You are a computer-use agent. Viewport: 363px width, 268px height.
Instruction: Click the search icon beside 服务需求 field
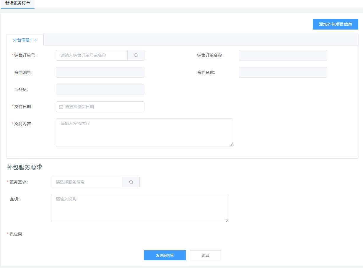(x=131, y=182)
